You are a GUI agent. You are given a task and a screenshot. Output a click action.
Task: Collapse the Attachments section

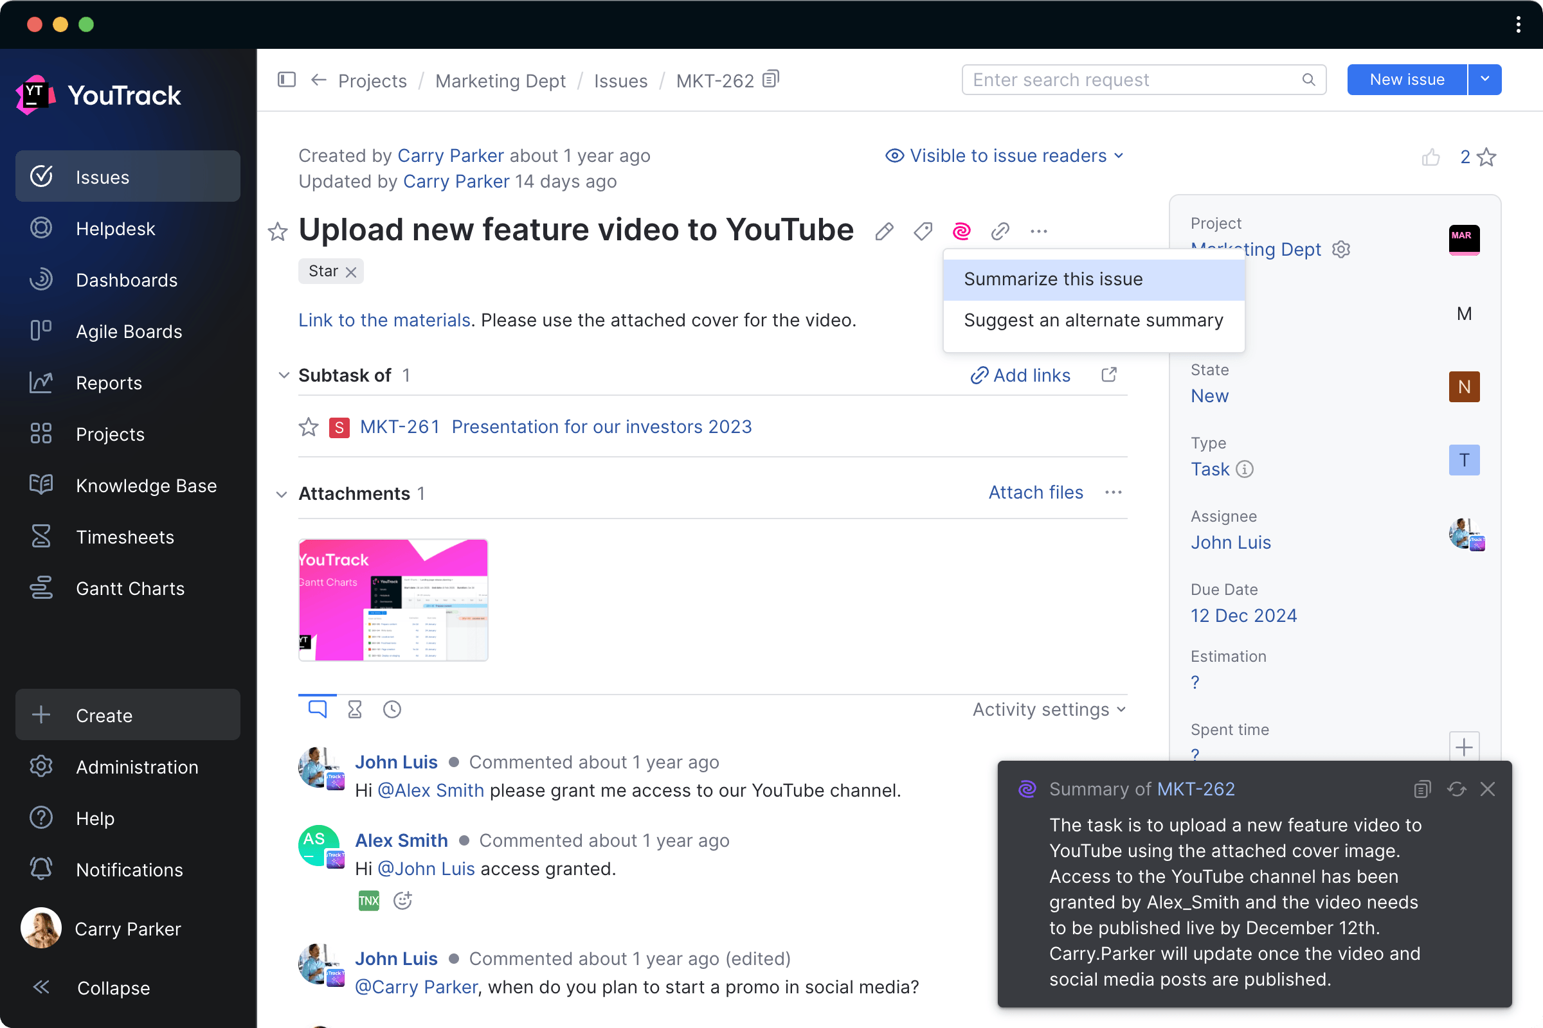(282, 494)
